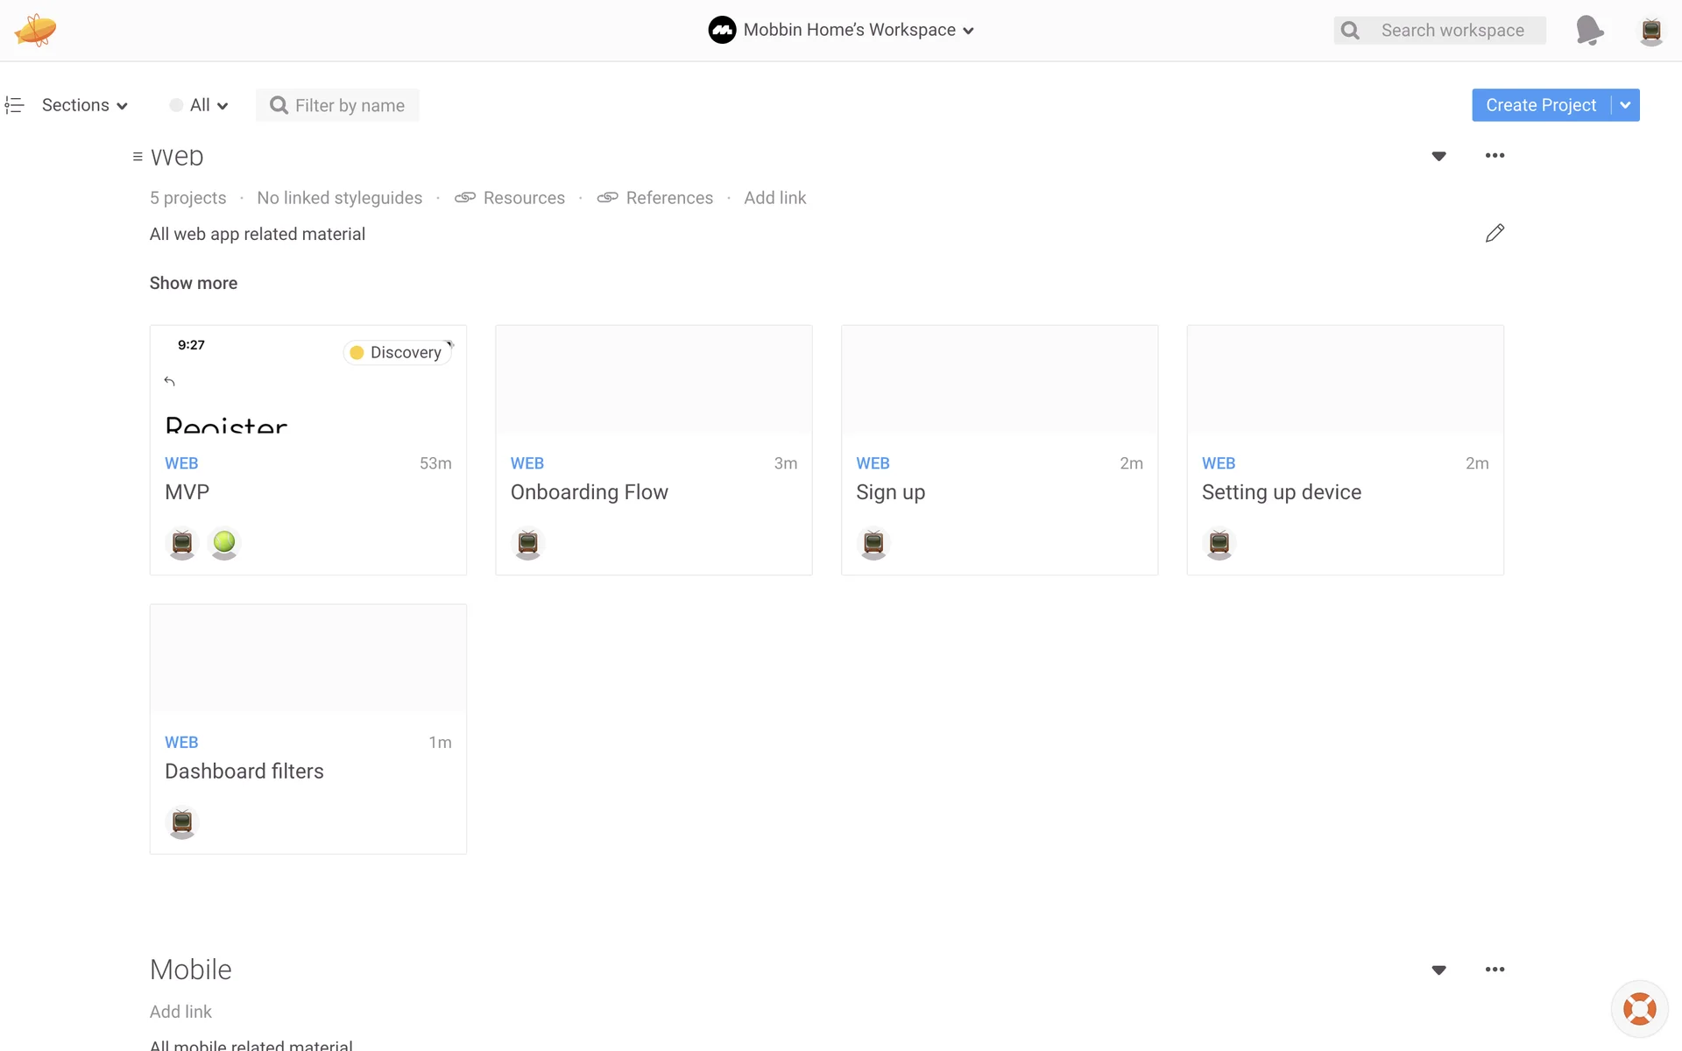Open the Web section three-dot menu
This screenshot has width=1682, height=1051.
[x=1495, y=156]
